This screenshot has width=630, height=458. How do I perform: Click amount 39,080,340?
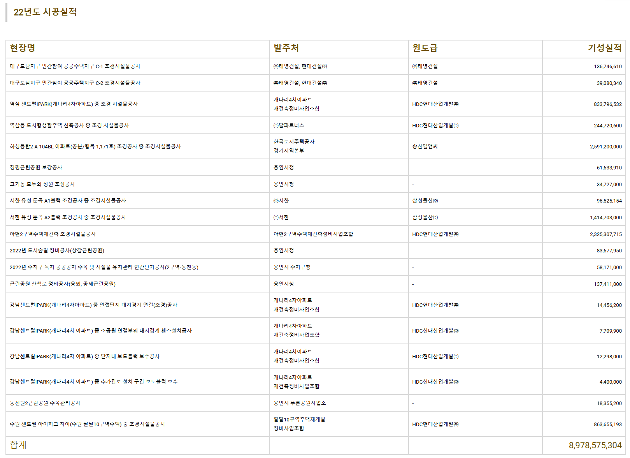click(x=609, y=83)
